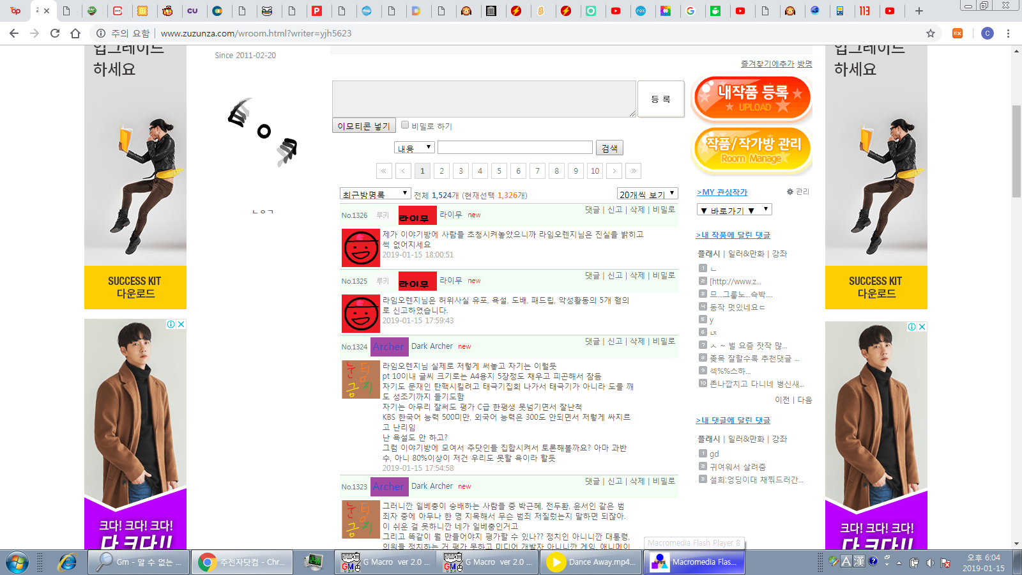Expand the 바로가기 dropdown
The width and height of the screenshot is (1022, 575).
(735, 210)
